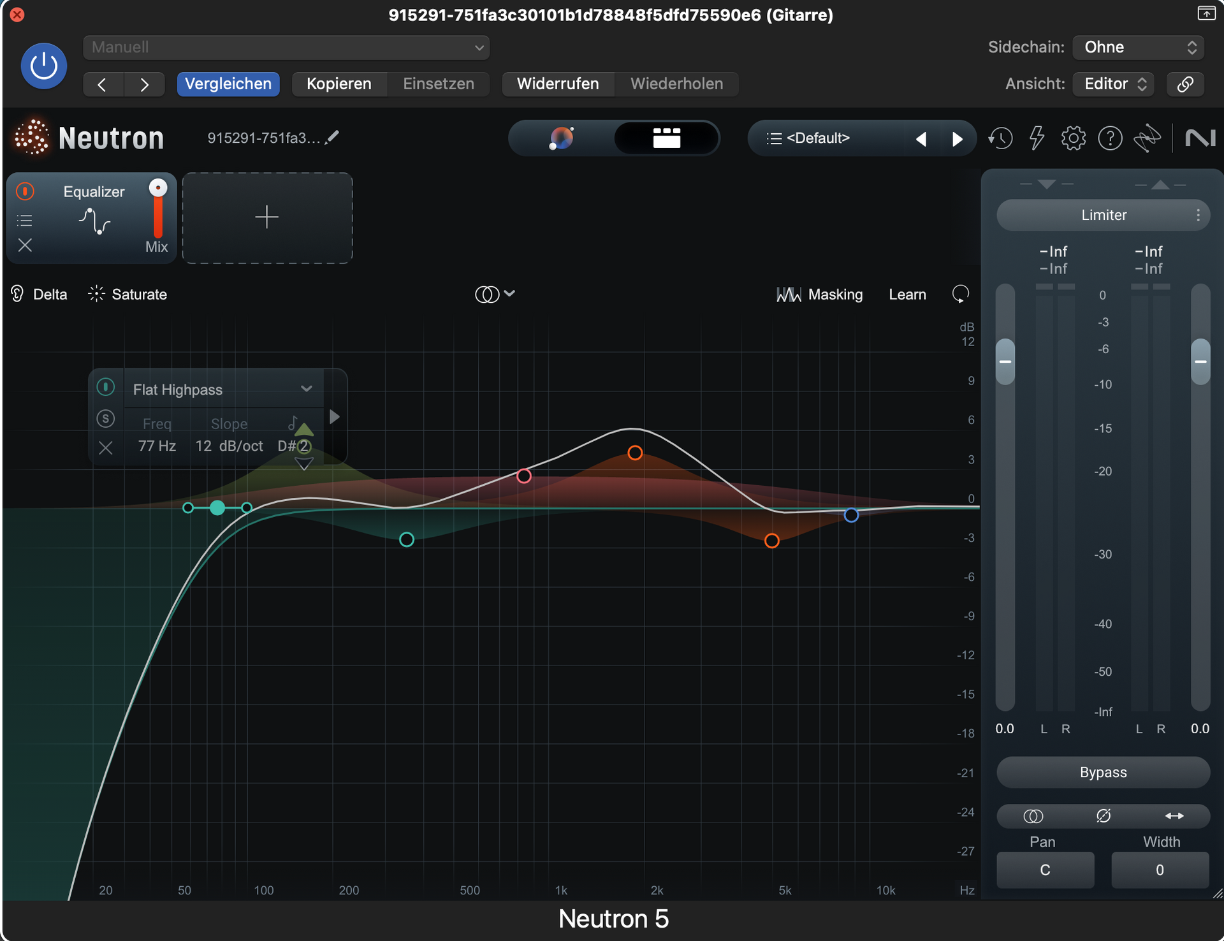Open the help question mark icon
The width and height of the screenshot is (1224, 941).
point(1110,138)
